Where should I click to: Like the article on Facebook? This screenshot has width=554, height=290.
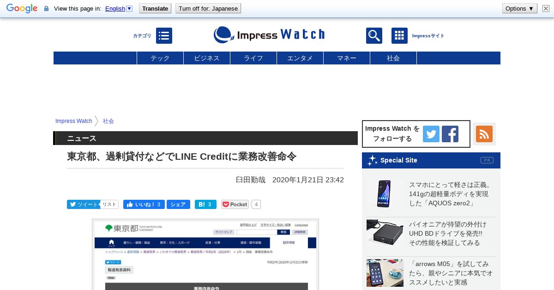coord(144,204)
